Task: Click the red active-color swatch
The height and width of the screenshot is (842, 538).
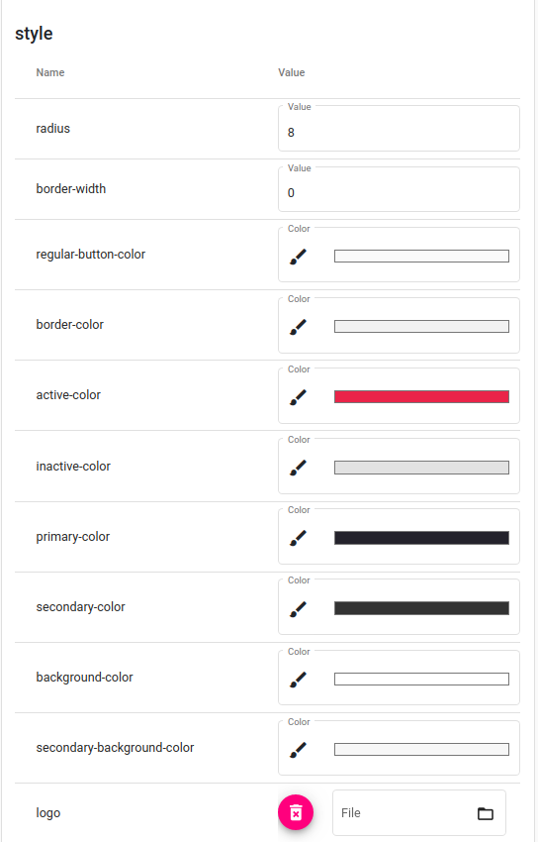Action: pyautogui.click(x=421, y=397)
